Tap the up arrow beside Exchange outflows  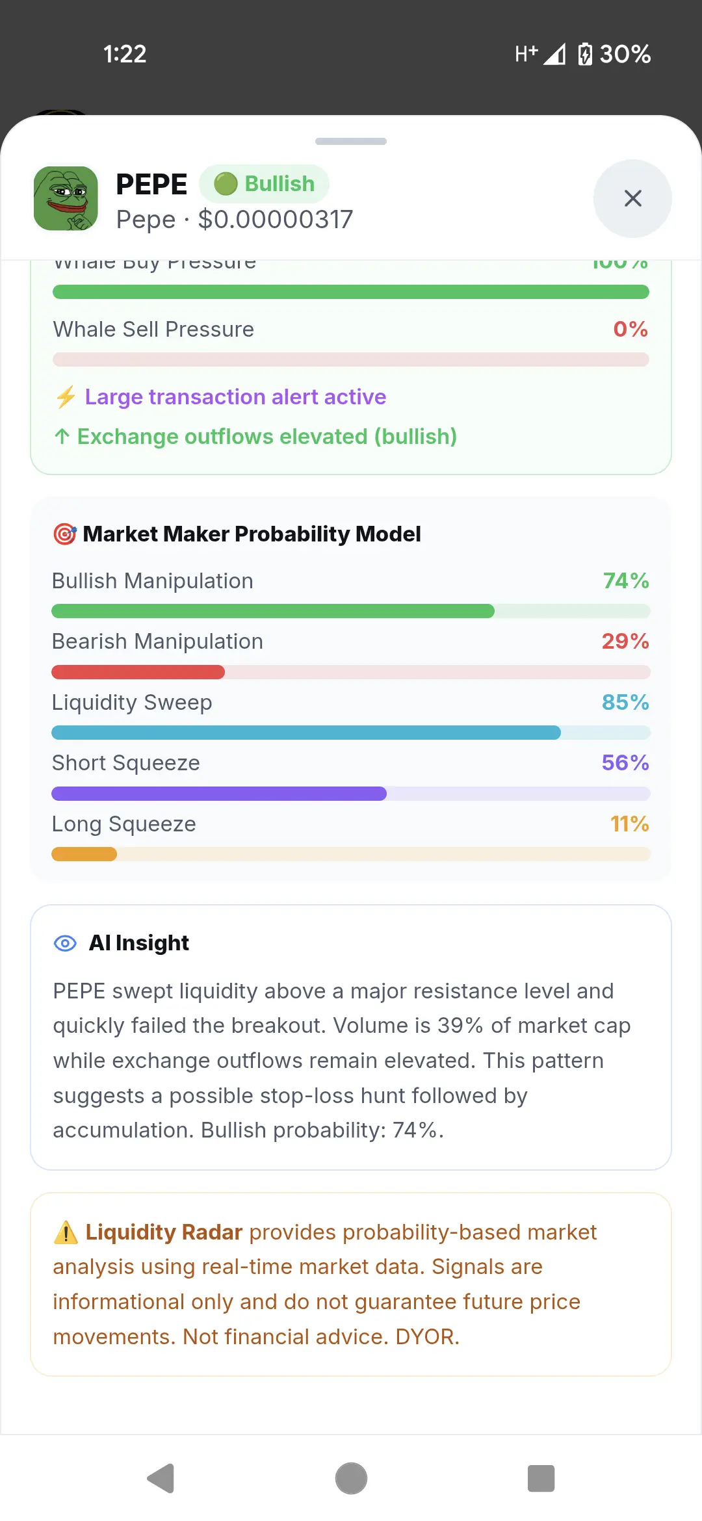(x=62, y=436)
